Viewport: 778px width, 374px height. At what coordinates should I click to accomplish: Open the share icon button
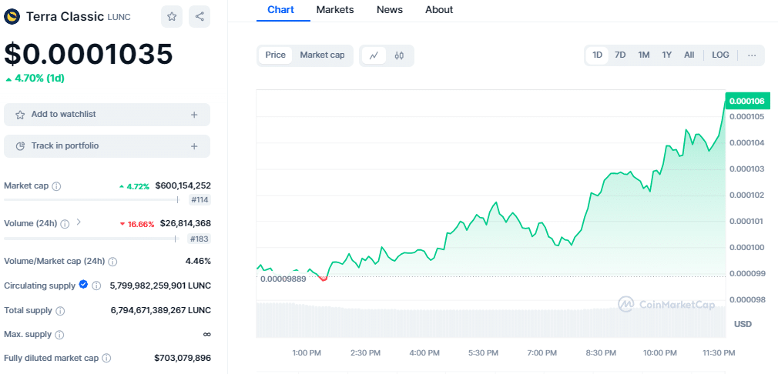click(200, 16)
